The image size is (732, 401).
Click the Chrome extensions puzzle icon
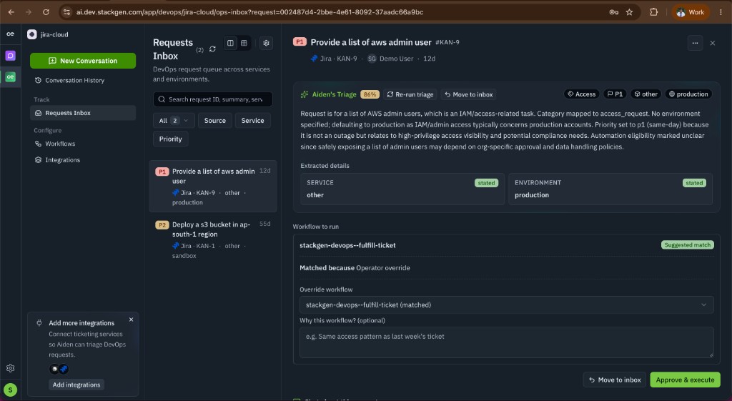click(x=653, y=12)
